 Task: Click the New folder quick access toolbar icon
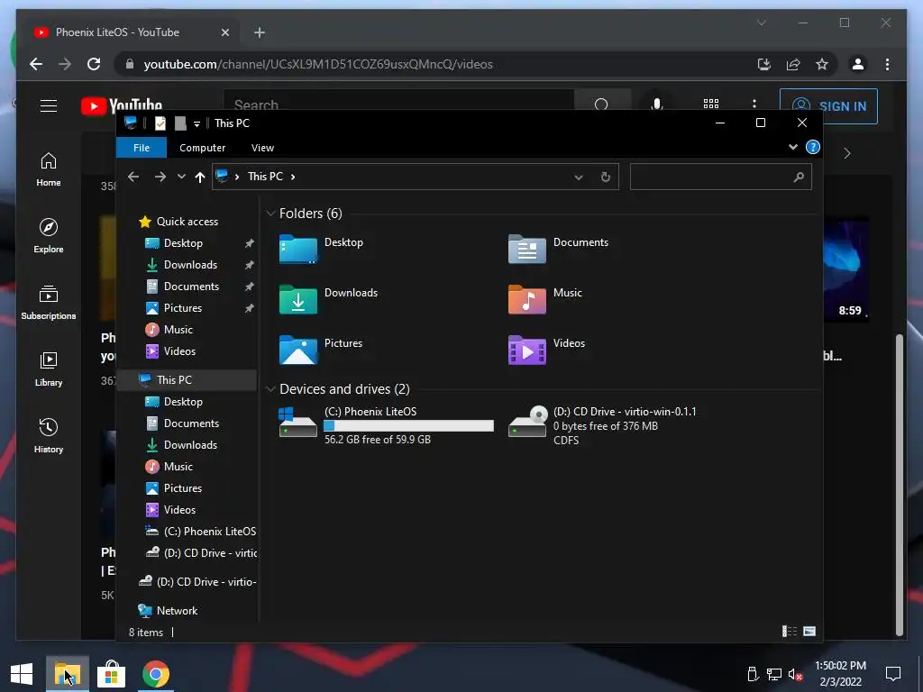tap(180, 123)
